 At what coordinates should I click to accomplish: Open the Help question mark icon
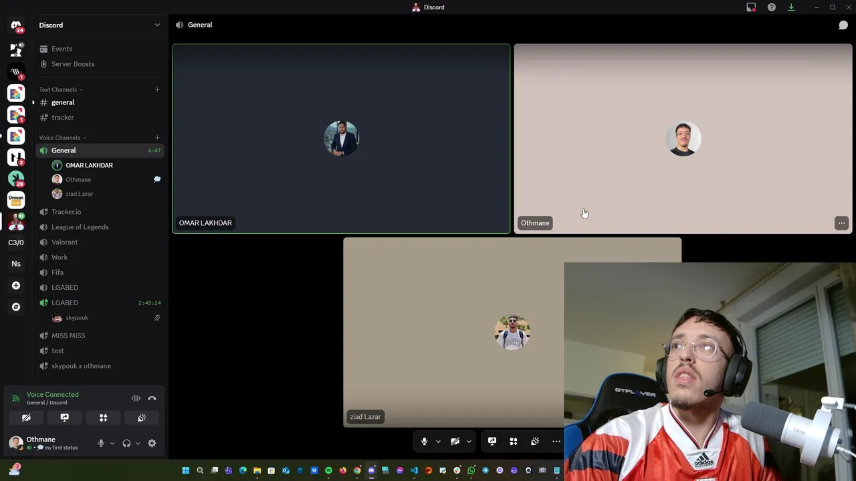[772, 7]
